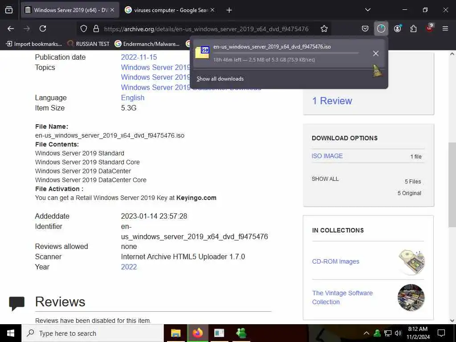Click SHOW ALL download options
The width and height of the screenshot is (456, 342).
(325, 179)
